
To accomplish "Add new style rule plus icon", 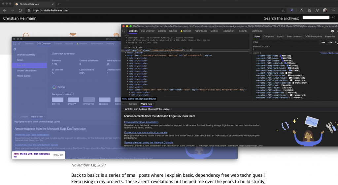I will [x=336, y=42].
